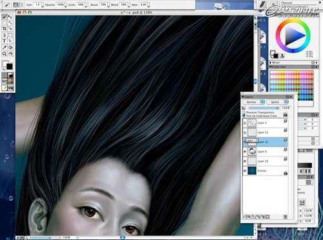Open the Mixer panel options menu arrow
This screenshot has height=240, width=323.
click(x=317, y=63)
